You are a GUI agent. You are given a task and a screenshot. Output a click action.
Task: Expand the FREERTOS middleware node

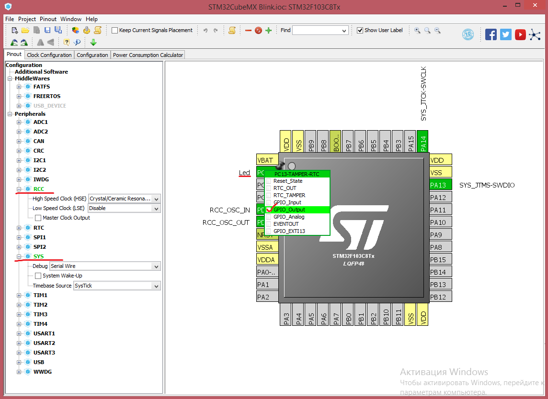tap(19, 96)
